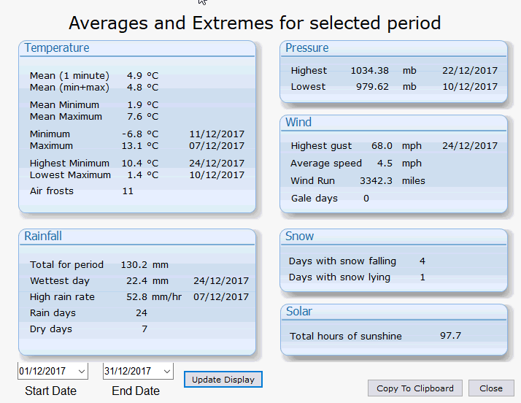Click the Dry days count 7
The height and width of the screenshot is (403, 521).
144,329
